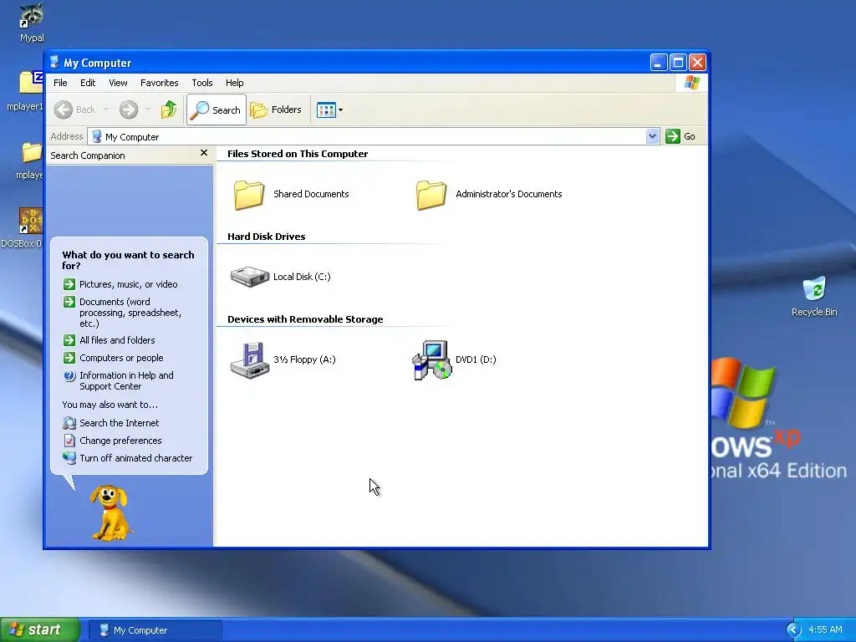Open the Tools menu
This screenshot has width=856, height=642.
pos(202,83)
